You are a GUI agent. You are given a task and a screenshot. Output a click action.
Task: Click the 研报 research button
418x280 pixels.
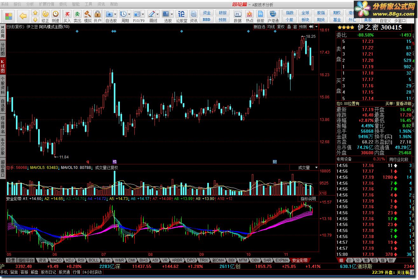click(223, 13)
